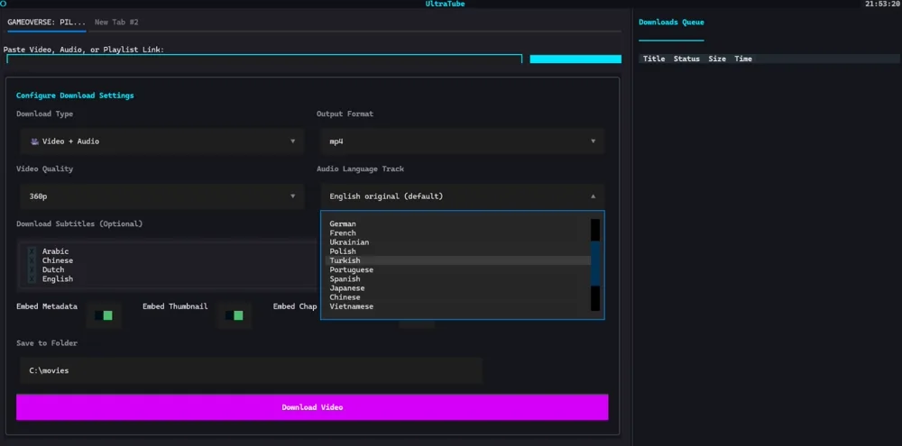Choose French from the audio language list
The image size is (902, 446).
(x=458, y=233)
